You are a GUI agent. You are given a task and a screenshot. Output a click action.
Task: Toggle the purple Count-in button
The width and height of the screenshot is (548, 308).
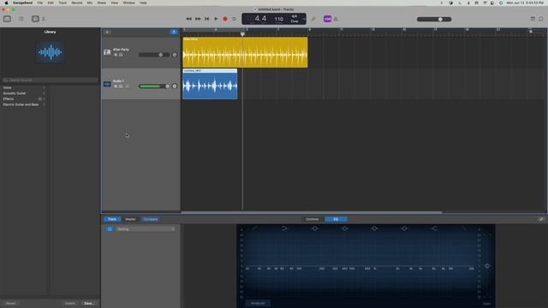point(327,19)
